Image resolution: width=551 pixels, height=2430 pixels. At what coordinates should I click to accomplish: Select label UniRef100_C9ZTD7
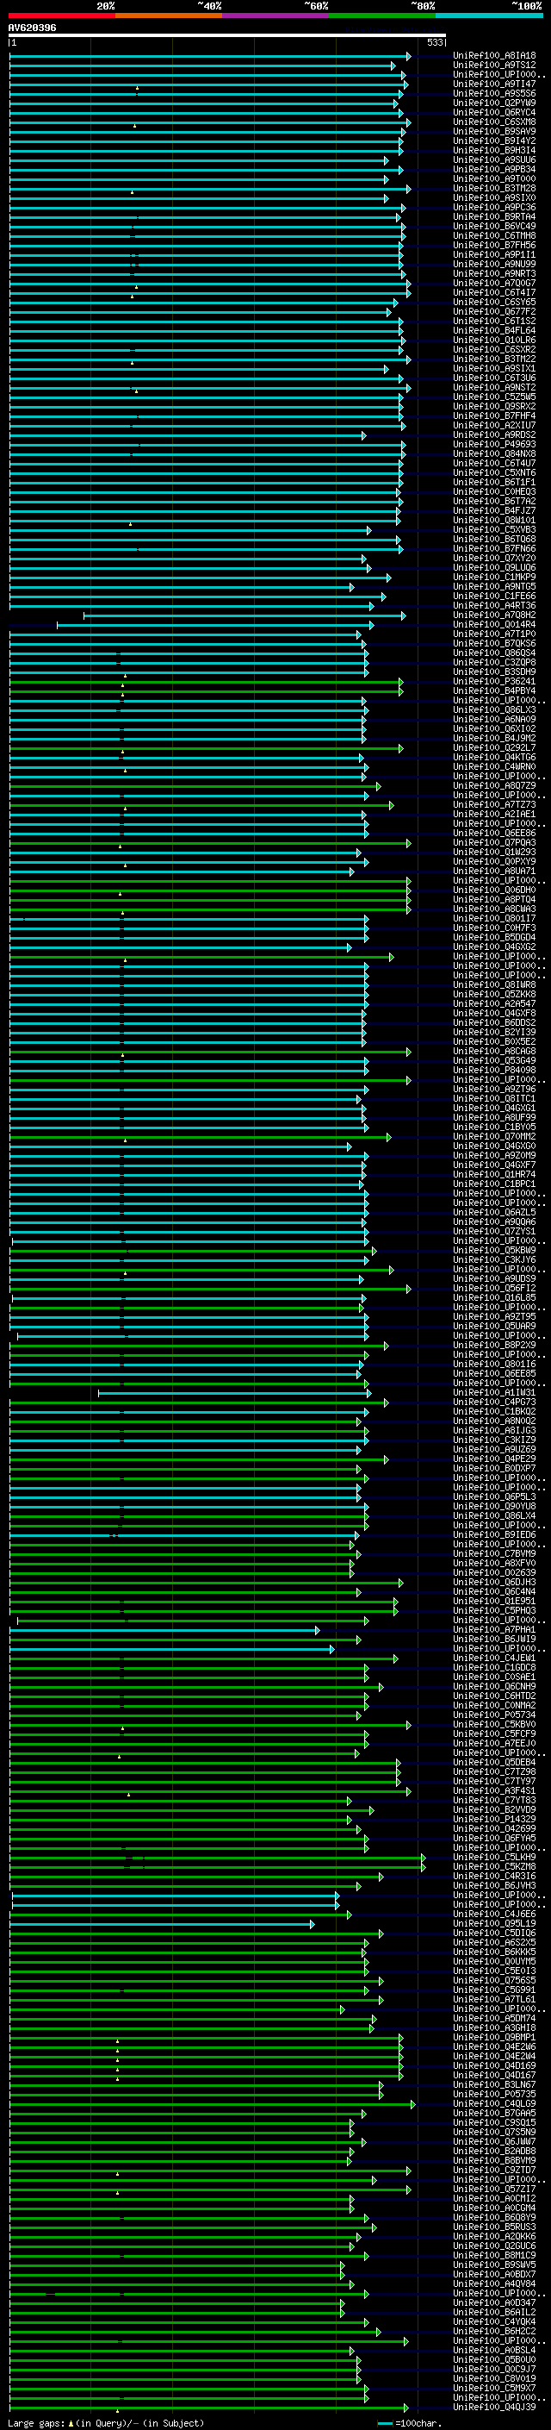coord(494,2170)
